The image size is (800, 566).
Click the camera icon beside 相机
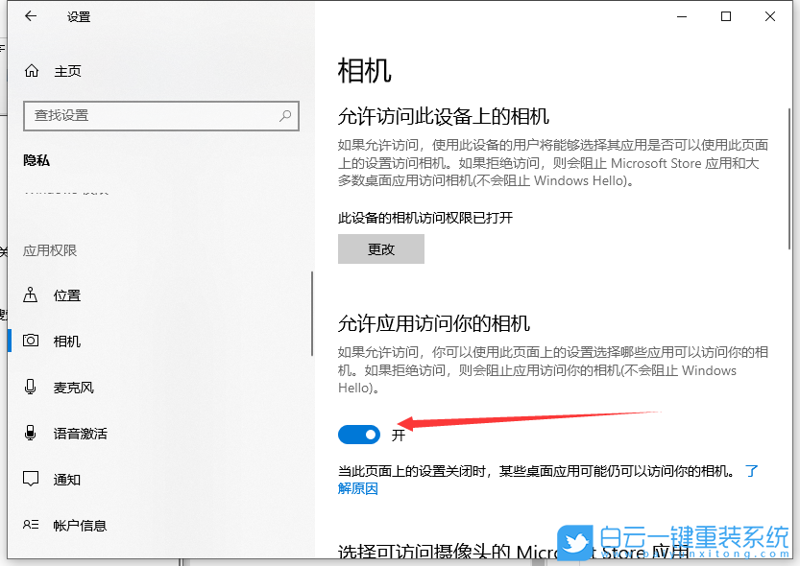pyautogui.click(x=31, y=341)
